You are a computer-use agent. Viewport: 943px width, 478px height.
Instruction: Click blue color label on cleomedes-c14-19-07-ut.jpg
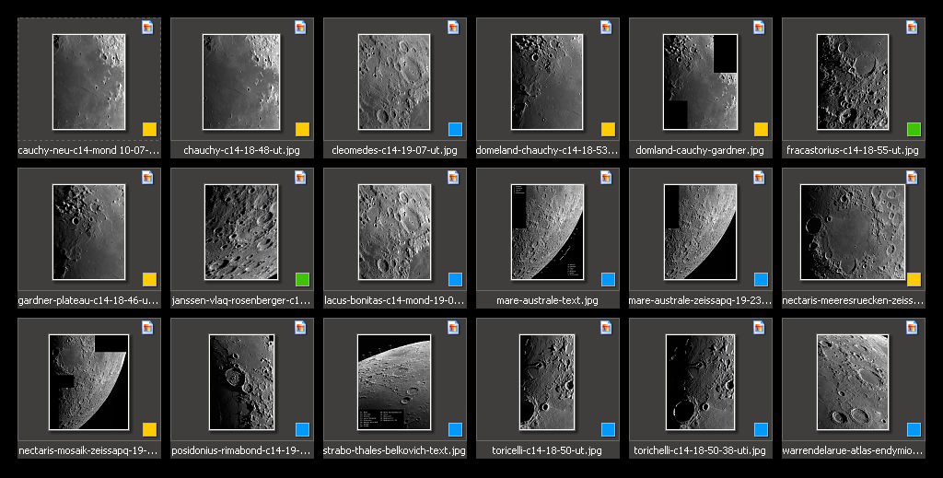tap(455, 129)
